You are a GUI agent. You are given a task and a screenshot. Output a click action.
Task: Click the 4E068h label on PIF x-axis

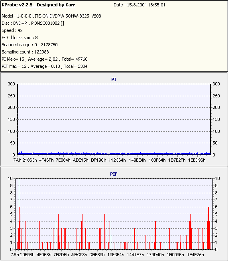click(x=44, y=255)
